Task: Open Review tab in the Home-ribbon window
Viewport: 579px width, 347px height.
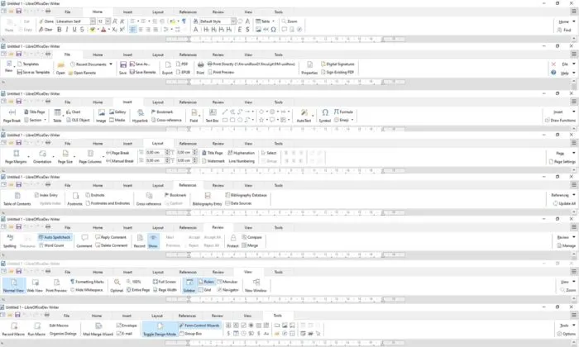Action: point(218,12)
